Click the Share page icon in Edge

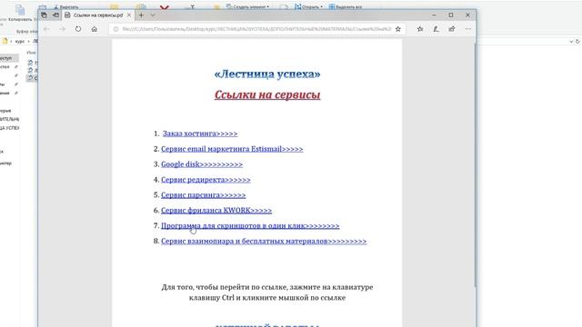pyautogui.click(x=452, y=29)
